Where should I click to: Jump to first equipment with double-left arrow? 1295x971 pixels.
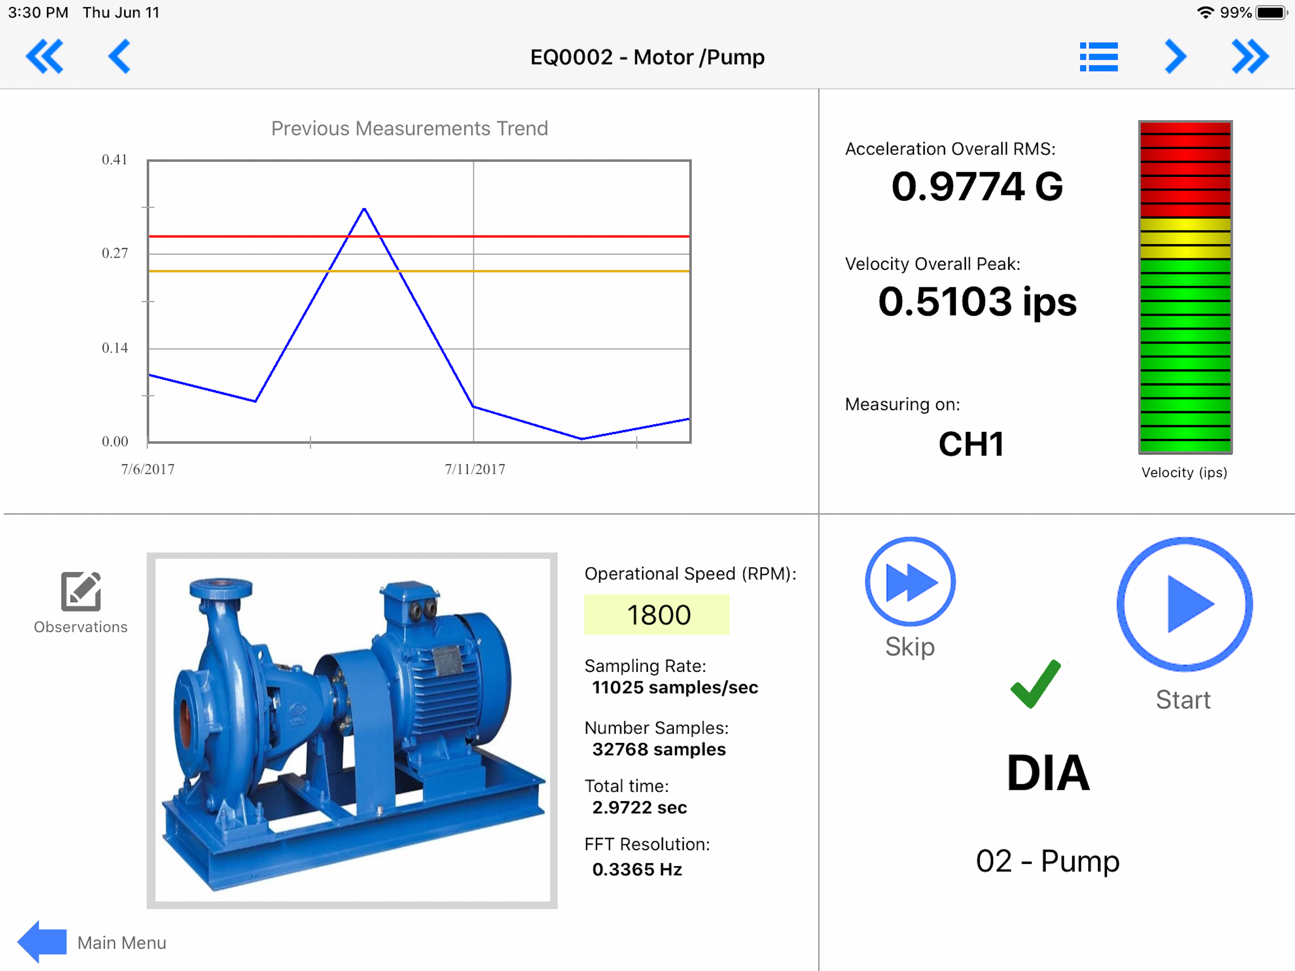click(45, 57)
